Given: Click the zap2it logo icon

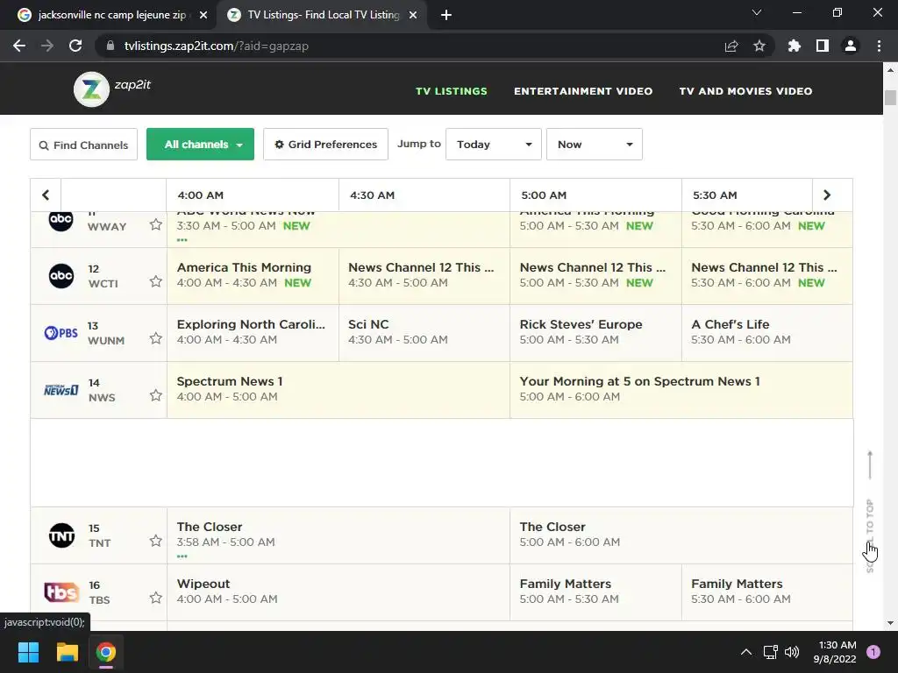Looking at the screenshot, I should 91,89.
